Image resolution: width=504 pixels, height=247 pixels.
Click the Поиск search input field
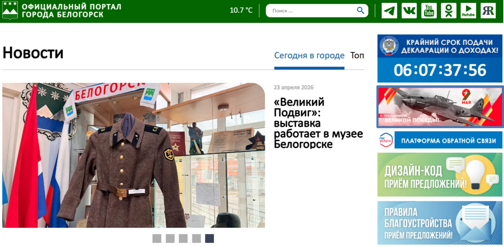click(312, 11)
